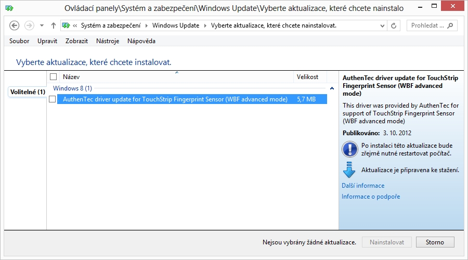Maximize the Windows Update window
This screenshot has height=260, width=468.
point(434,6)
